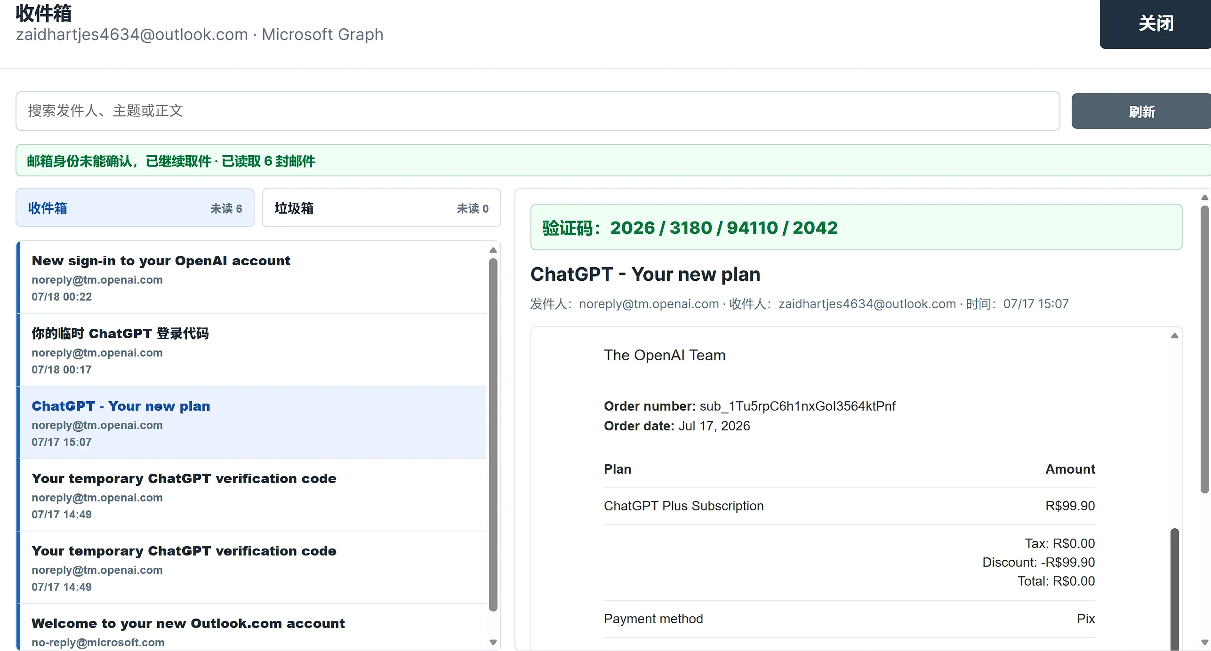1211x651 pixels.
Task: Open the 你的临时 ChatGPT 登录代码 email
Action: 253,350
